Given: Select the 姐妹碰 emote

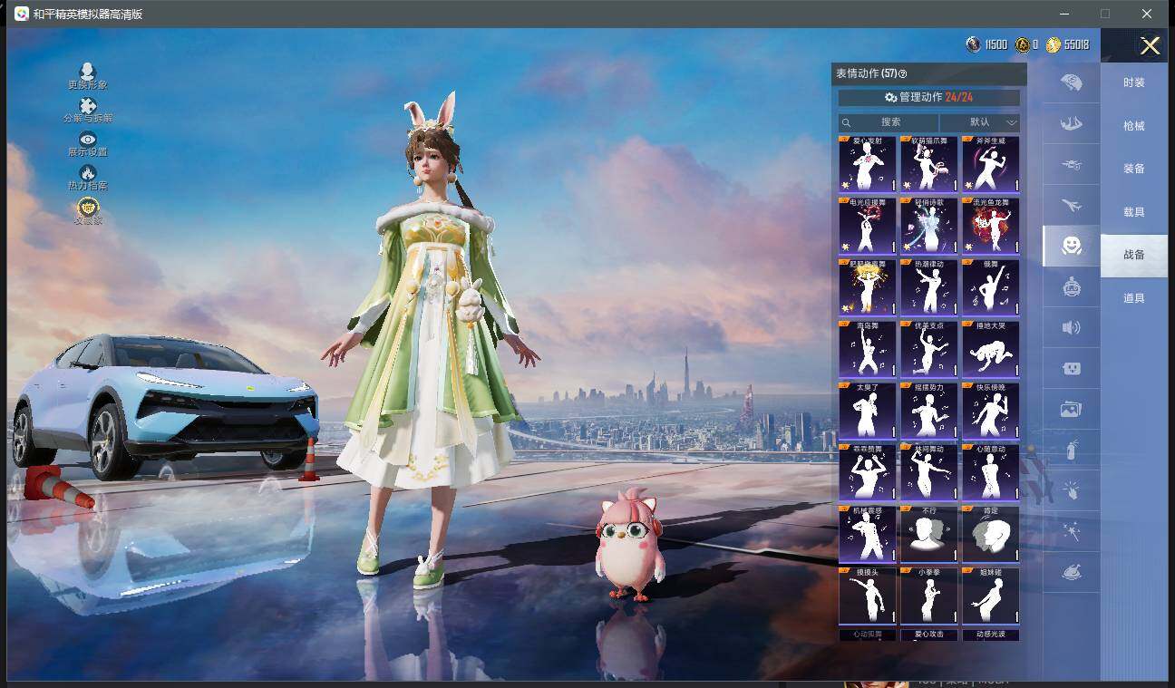Looking at the screenshot, I should click(991, 596).
